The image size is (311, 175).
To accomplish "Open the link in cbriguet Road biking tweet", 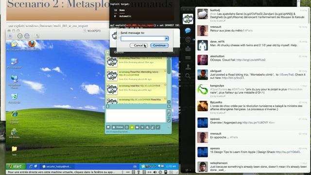I will (233, 78).
